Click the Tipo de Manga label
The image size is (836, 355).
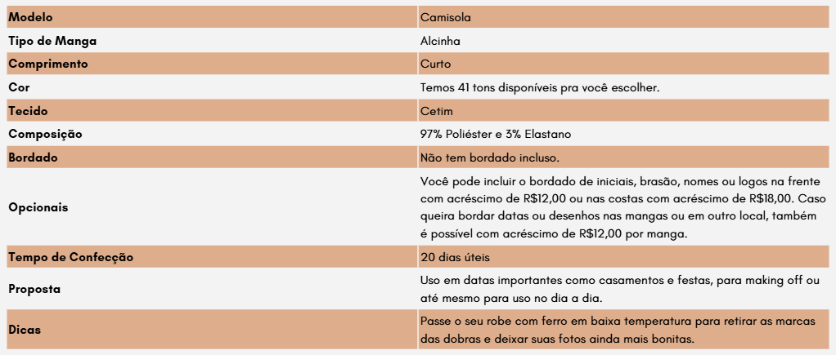coord(47,41)
